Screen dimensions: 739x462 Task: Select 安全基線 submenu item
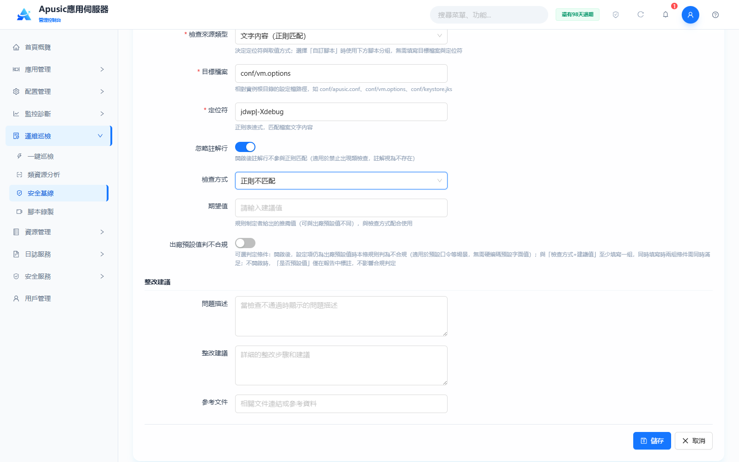59,193
